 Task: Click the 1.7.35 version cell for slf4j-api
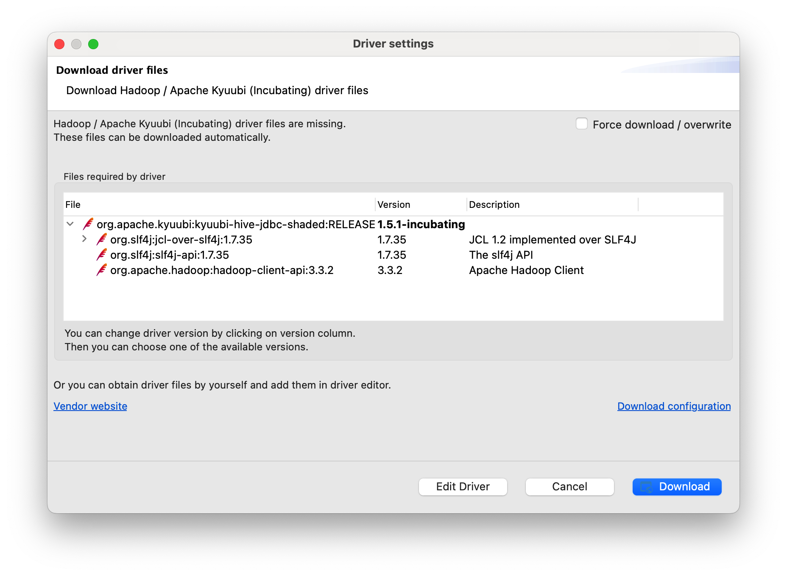392,255
